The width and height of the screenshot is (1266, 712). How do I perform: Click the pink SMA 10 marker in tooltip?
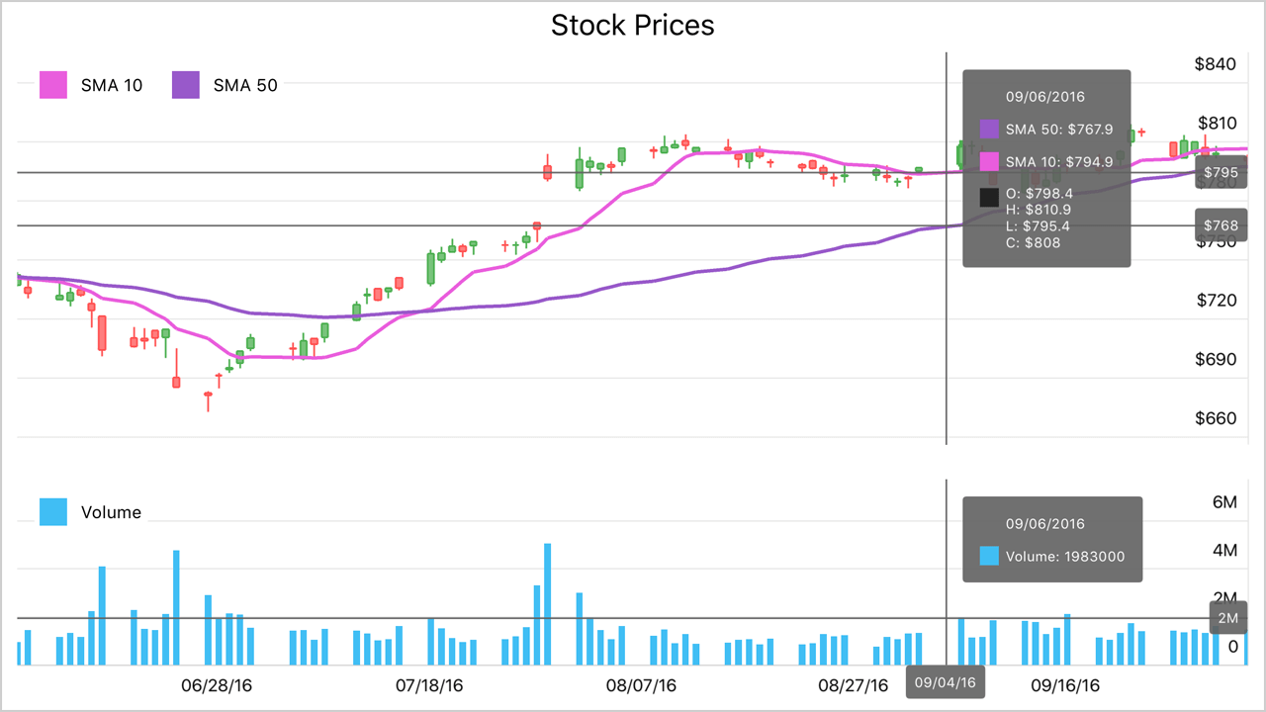[x=989, y=161]
